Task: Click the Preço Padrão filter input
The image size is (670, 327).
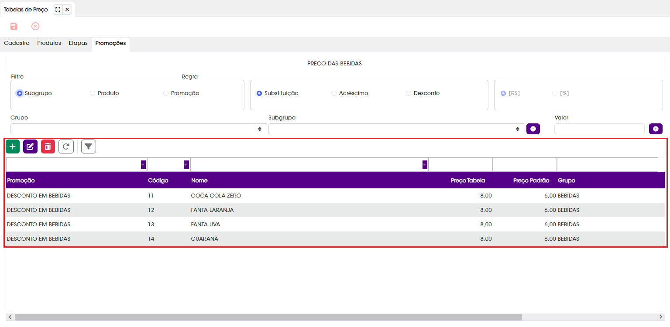Action: (x=525, y=164)
